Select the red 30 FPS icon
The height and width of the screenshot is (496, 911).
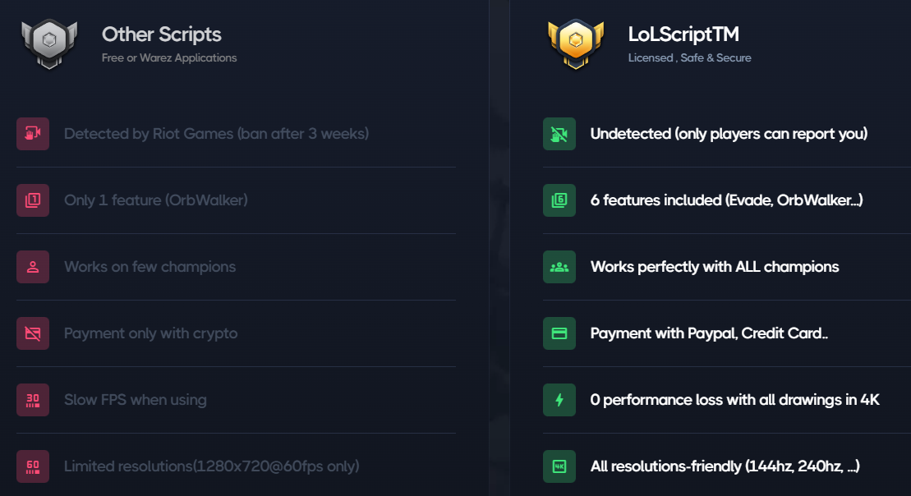(x=33, y=400)
